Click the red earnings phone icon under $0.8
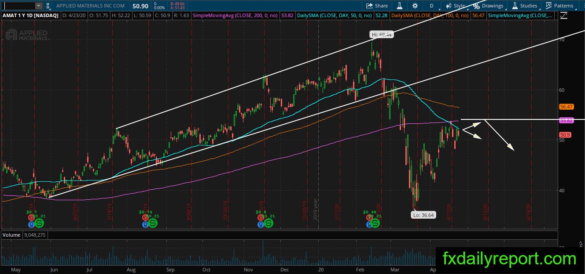This screenshot has height=274, width=585. tap(261, 218)
